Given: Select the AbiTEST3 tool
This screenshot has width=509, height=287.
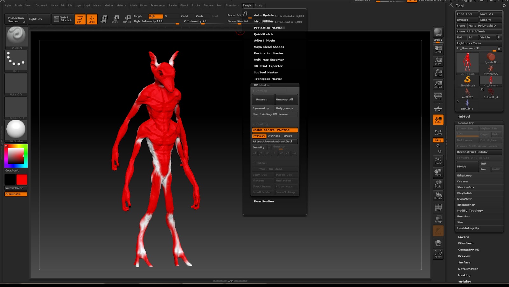Looking at the screenshot, I should click(x=467, y=93).
